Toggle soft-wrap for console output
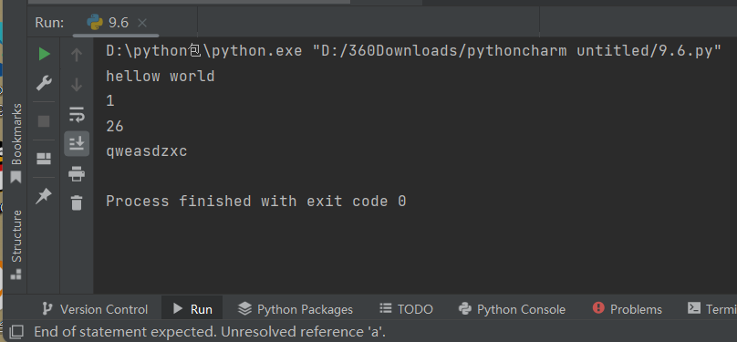Image resolution: width=737 pixels, height=342 pixels. click(x=76, y=114)
